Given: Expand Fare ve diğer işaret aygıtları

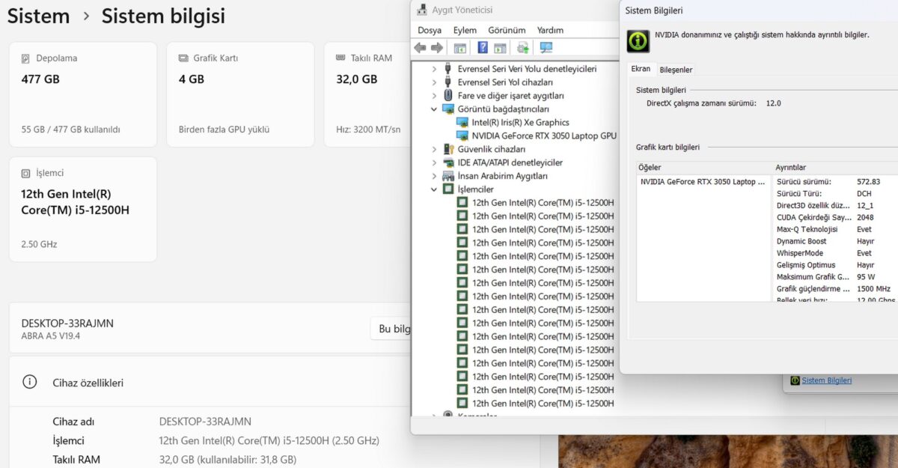Looking at the screenshot, I should point(434,96).
